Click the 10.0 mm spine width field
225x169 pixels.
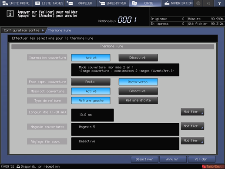coord(92,115)
